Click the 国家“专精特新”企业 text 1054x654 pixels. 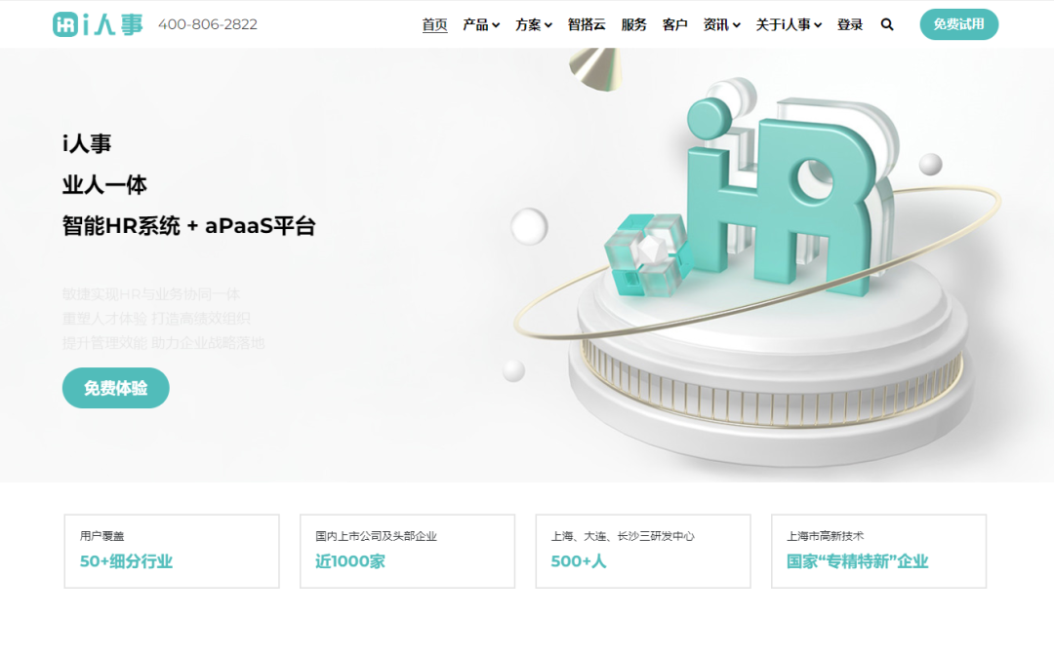(858, 561)
